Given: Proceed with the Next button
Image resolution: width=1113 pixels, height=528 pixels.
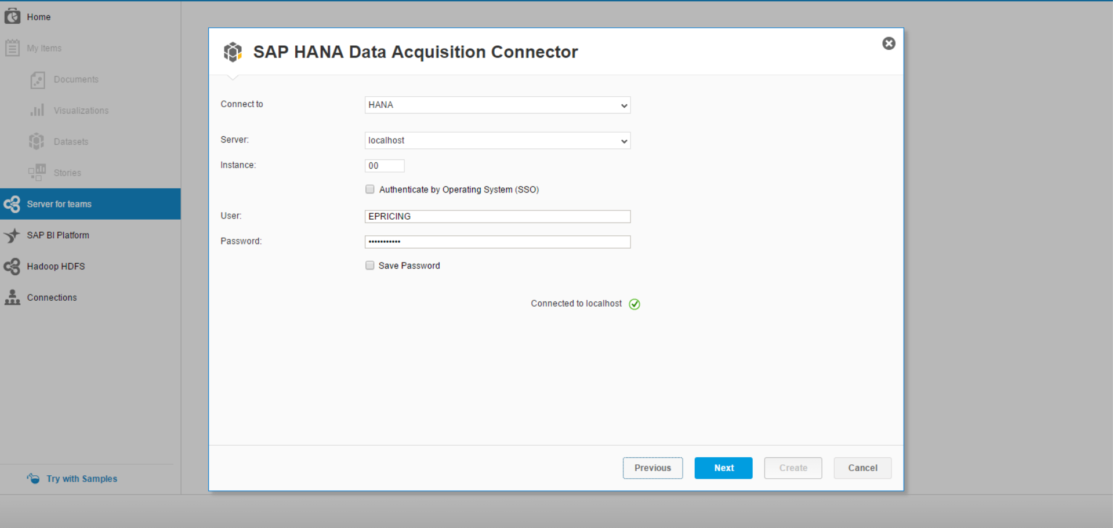Looking at the screenshot, I should pos(723,468).
